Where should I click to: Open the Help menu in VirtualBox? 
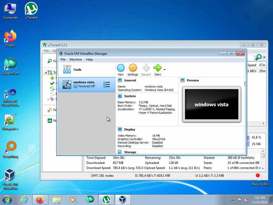89,60
